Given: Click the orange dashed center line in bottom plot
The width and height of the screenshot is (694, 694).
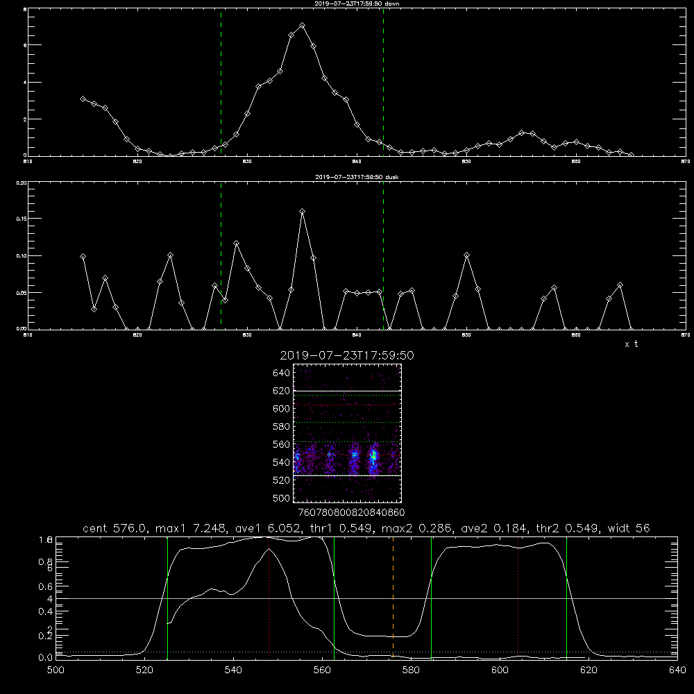Looking at the screenshot, I should click(393, 598).
